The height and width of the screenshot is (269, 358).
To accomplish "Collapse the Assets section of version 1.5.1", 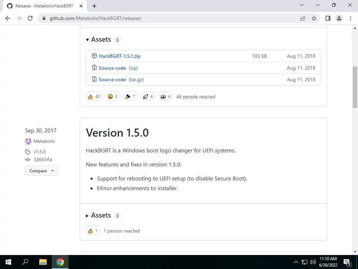I will 99,40.
